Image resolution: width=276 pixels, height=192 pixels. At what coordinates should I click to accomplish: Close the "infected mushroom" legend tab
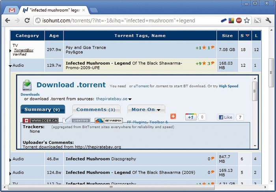(84, 10)
